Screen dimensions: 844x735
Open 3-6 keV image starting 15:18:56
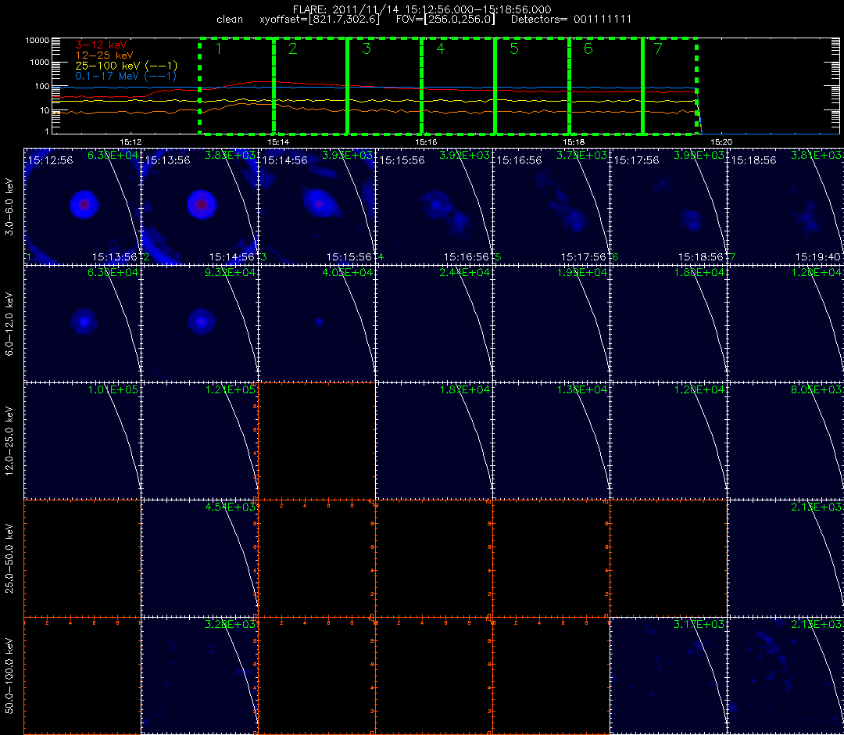coord(786,206)
